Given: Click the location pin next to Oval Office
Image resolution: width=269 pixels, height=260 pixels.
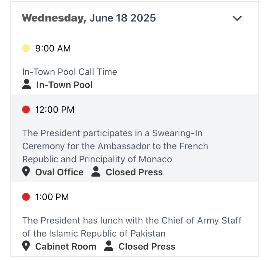Looking at the screenshot, I should coord(26,172).
